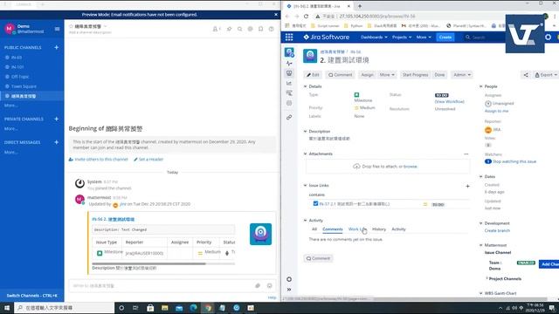The image size is (559, 314).
Task: Open Mattermost main hamburger menu
Action: pos(57,29)
